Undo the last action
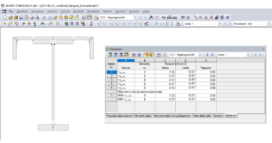 44,17
